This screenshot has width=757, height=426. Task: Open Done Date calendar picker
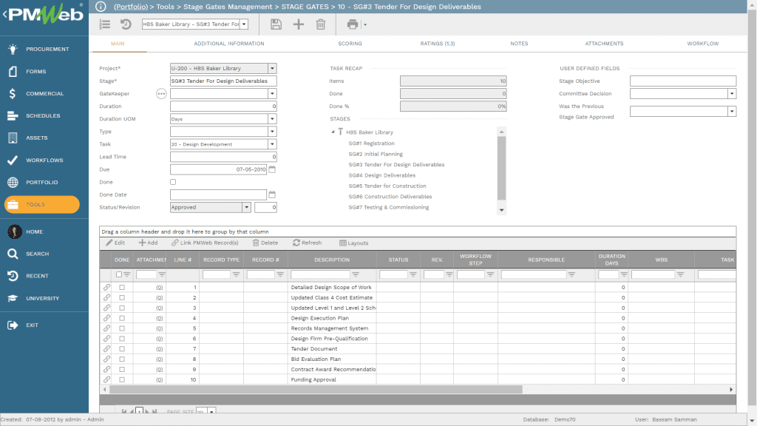[x=272, y=195]
